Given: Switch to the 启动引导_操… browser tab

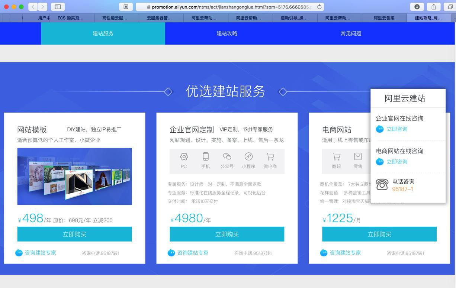Looking at the screenshot, I should click(294, 18).
